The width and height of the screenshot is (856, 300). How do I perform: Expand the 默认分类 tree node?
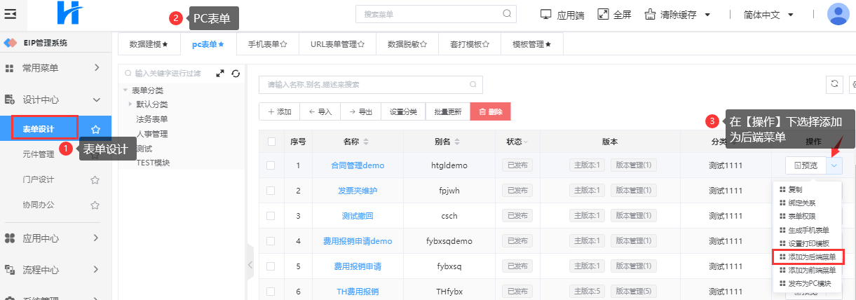[130, 104]
